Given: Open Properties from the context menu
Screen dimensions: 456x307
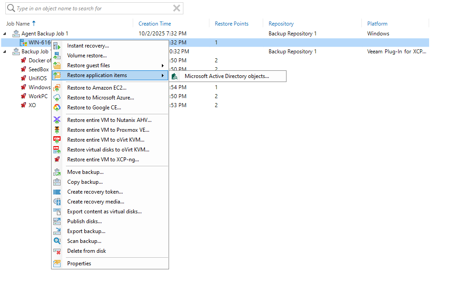Looking at the screenshot, I should (79, 264).
